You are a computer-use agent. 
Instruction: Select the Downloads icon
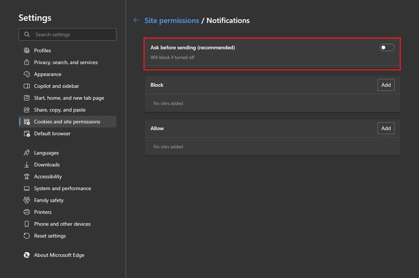26,165
